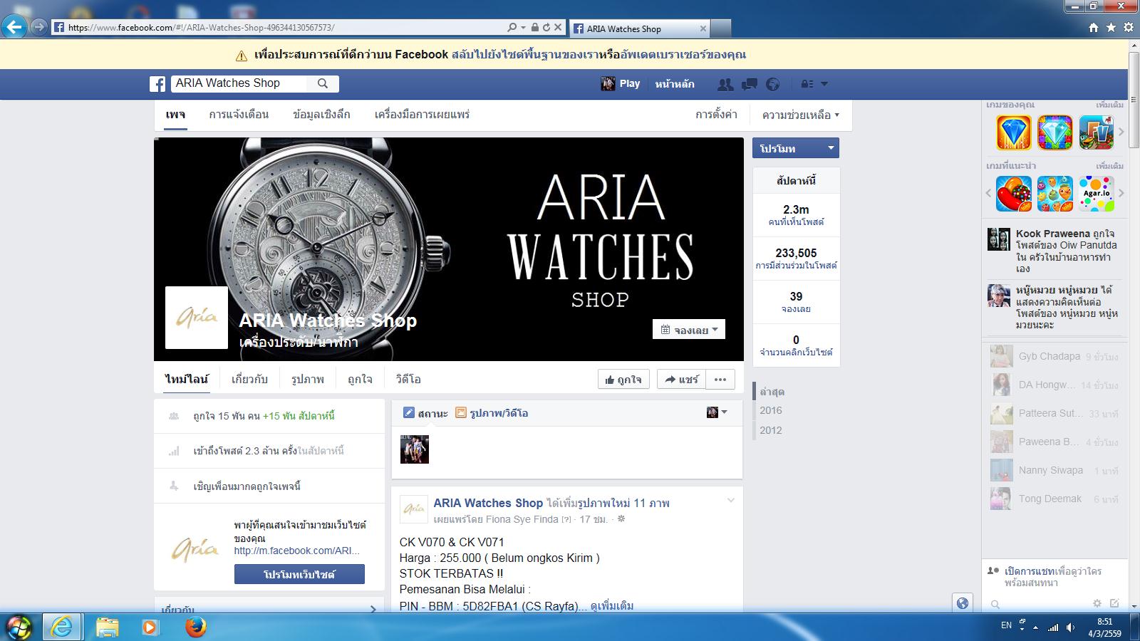Viewport: 1140px width, 641px height.
Task: Open the friend requests icon
Action: pyautogui.click(x=725, y=84)
